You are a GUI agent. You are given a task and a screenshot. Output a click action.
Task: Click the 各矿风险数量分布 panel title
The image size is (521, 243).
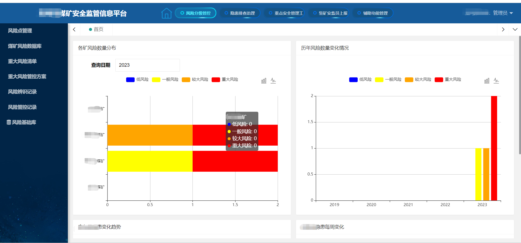[97, 48]
